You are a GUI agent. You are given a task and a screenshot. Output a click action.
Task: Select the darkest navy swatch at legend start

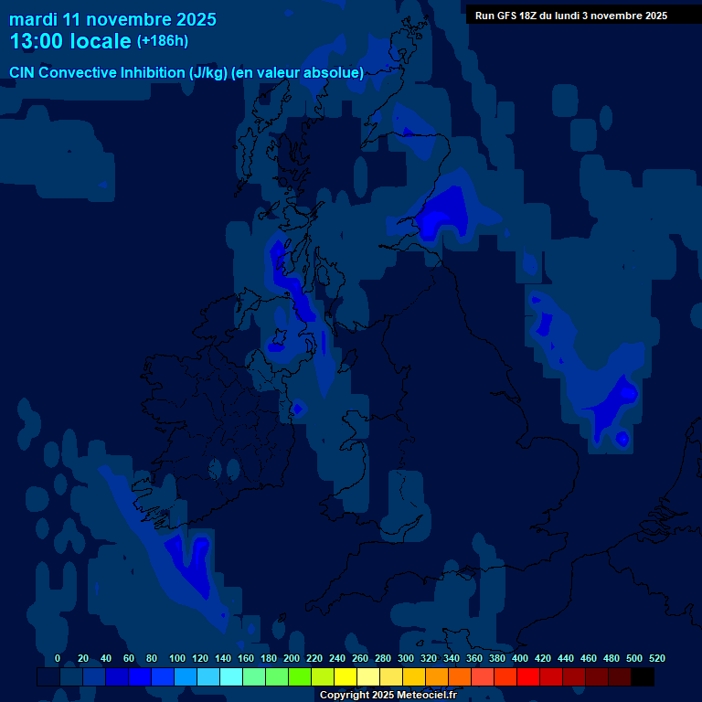(48, 677)
